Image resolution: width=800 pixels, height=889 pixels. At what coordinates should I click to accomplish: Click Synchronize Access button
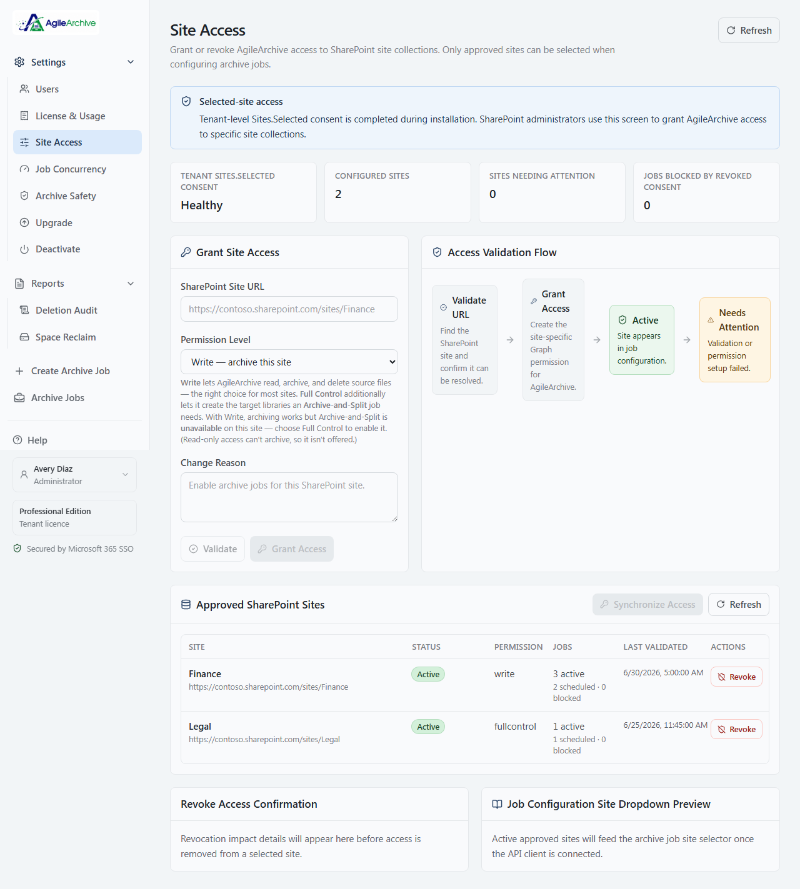click(647, 605)
